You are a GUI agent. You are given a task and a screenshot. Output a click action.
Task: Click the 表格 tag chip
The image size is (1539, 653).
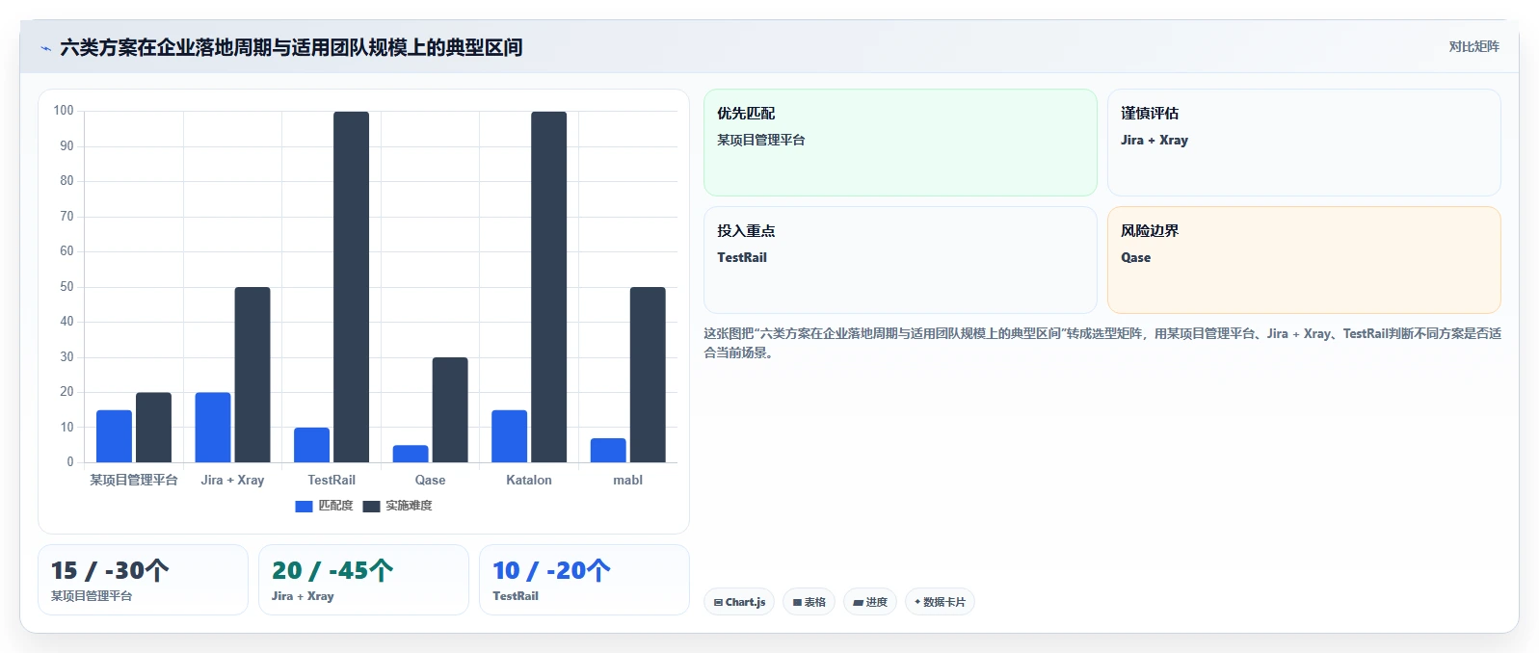click(x=809, y=602)
